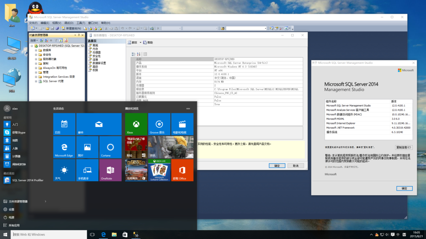426x239 pixels.
Task: Open the 工具(T) menu
Action: 81,23
